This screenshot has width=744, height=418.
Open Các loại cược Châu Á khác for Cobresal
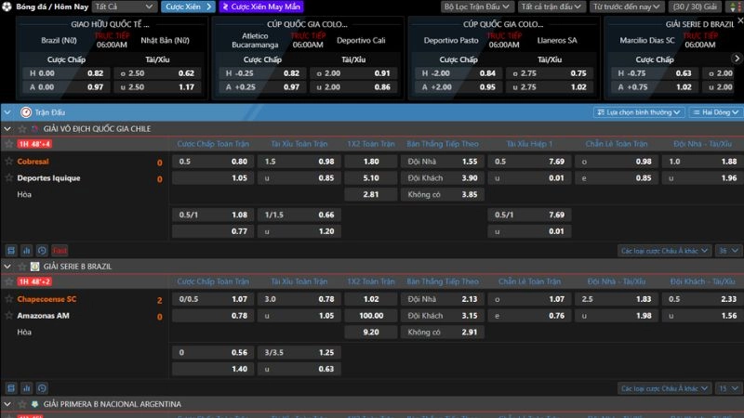pos(664,251)
